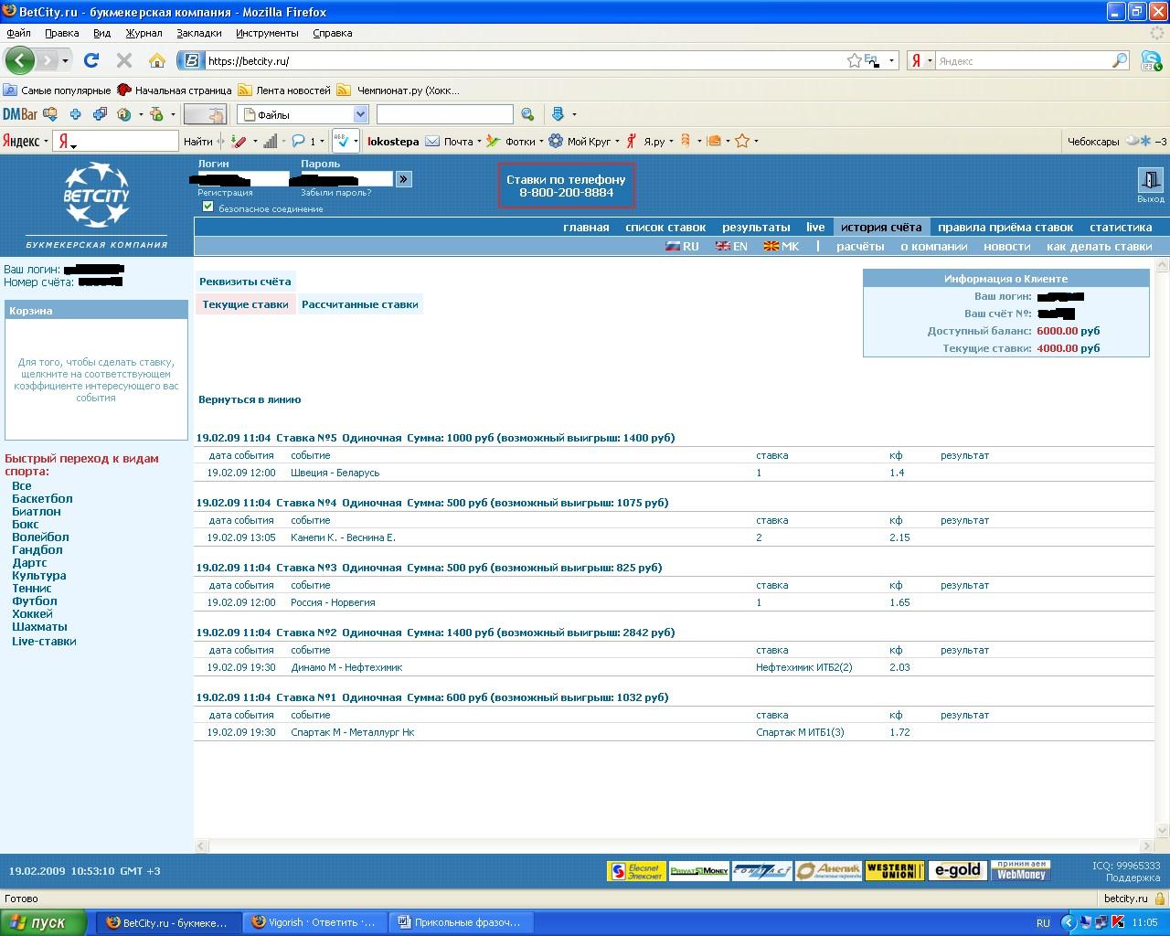Select Футбол in the sports list
This screenshot has width=1170, height=936.
(x=35, y=601)
